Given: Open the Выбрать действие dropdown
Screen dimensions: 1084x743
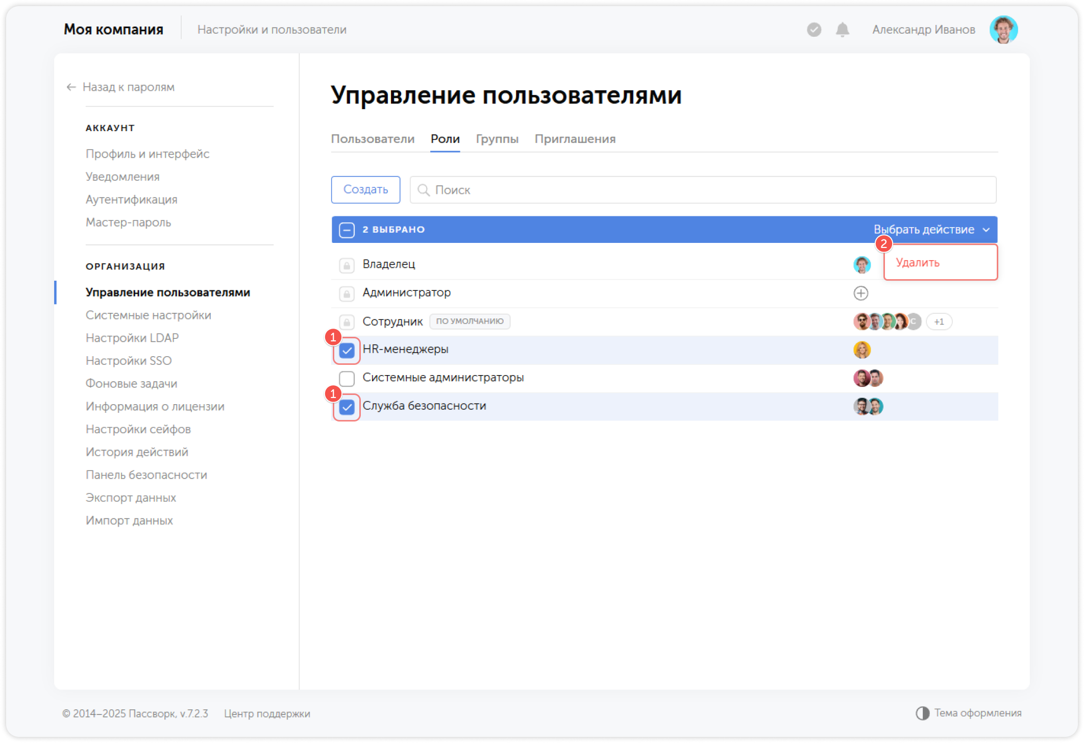Looking at the screenshot, I should 929,230.
